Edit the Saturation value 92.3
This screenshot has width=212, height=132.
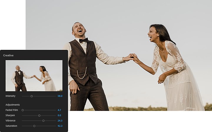pos(60,126)
